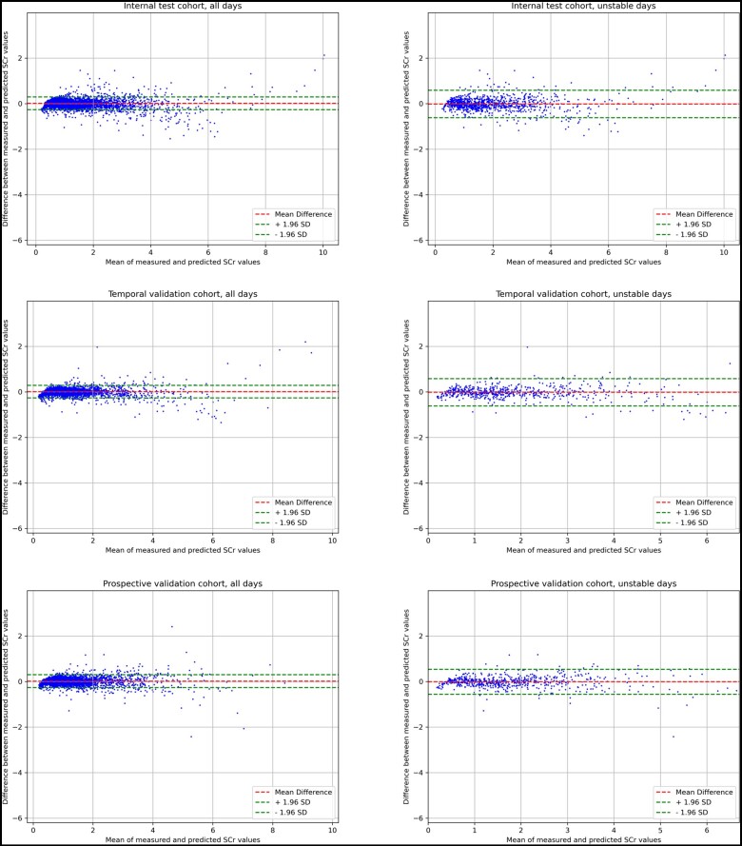The width and height of the screenshot is (742, 846).
Task: Click the x-axis label of the bottom-right plot
Action: click(x=584, y=838)
